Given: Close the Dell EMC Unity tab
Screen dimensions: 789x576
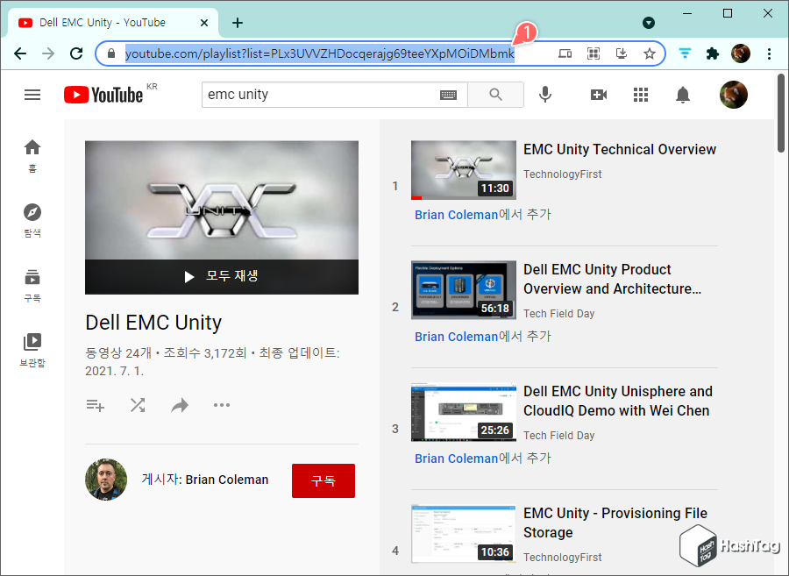Looking at the screenshot, I should [203, 23].
